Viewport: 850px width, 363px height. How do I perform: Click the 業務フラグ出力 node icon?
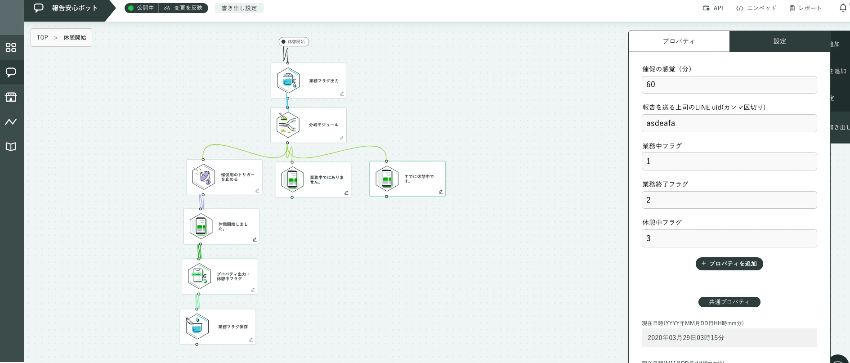pyautogui.click(x=288, y=81)
